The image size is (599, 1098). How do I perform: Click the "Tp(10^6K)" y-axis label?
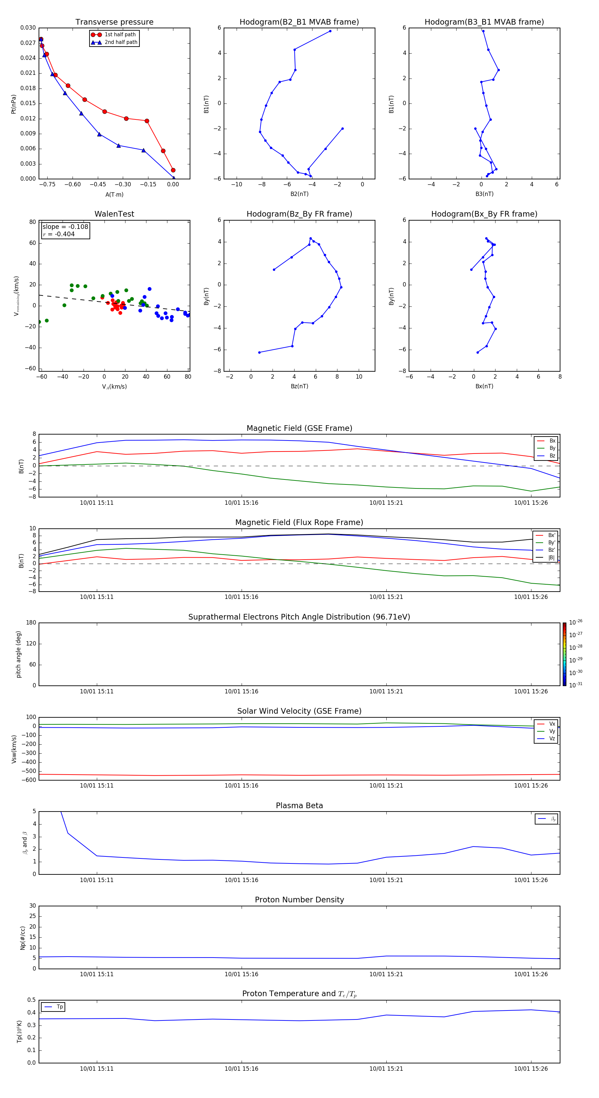coord(19,1031)
